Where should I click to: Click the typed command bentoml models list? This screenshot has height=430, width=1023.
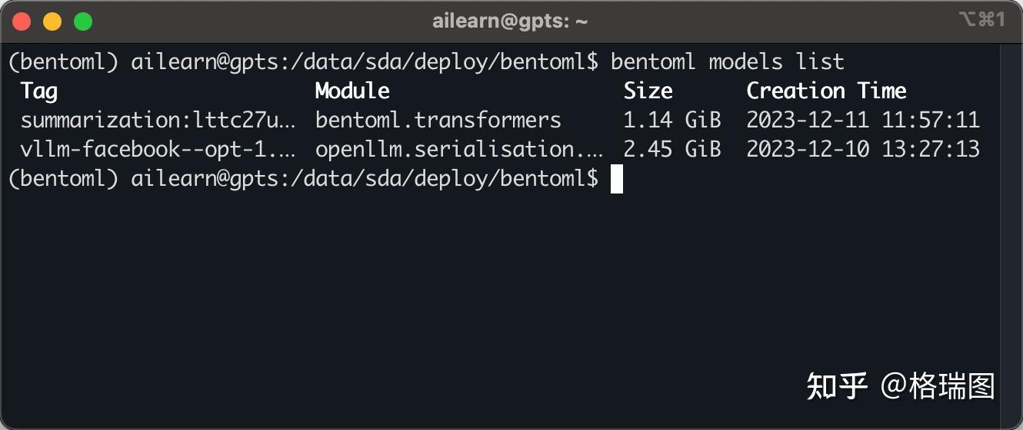click(x=727, y=62)
